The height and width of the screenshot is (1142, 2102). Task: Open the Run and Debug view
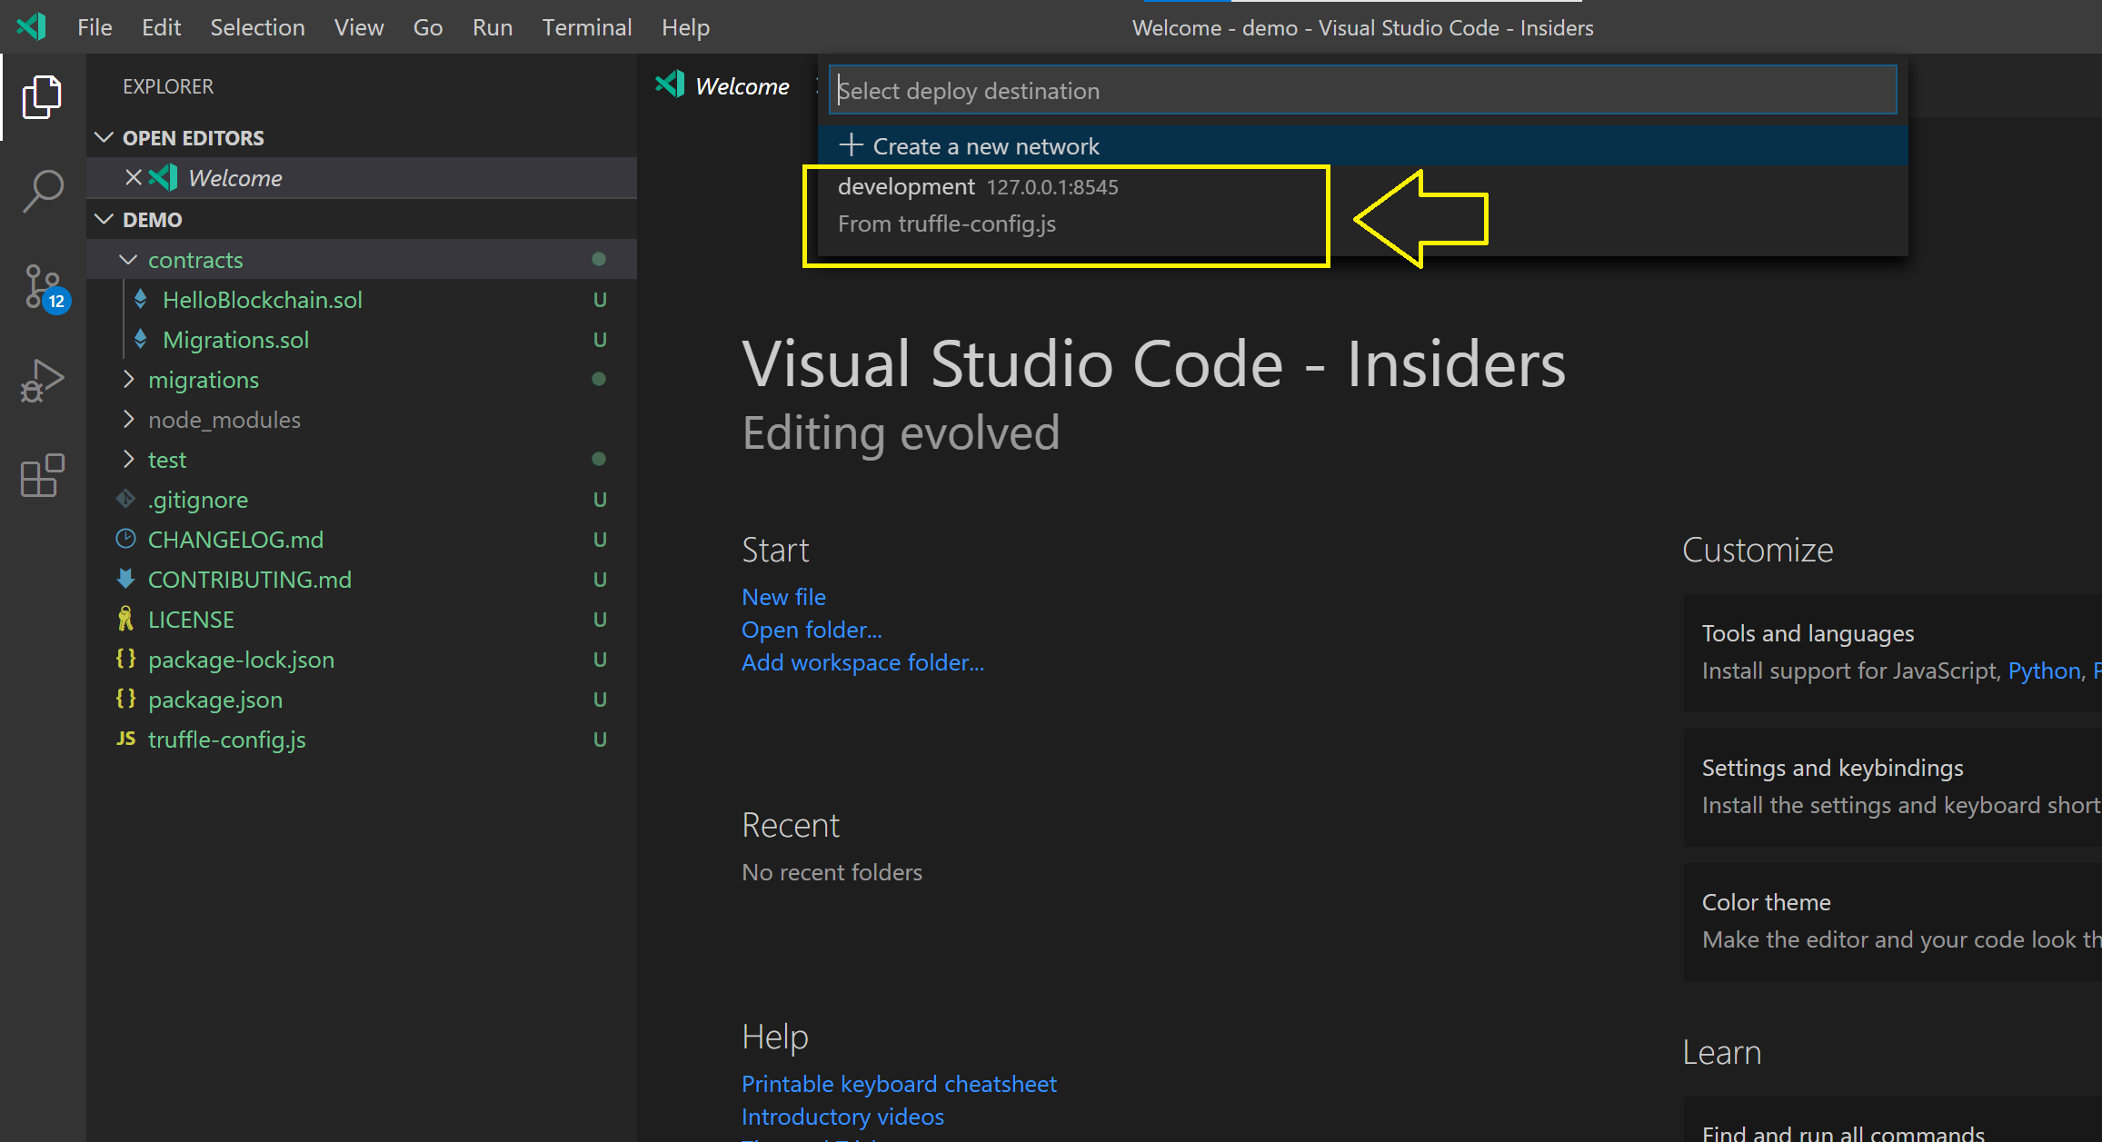[42, 381]
